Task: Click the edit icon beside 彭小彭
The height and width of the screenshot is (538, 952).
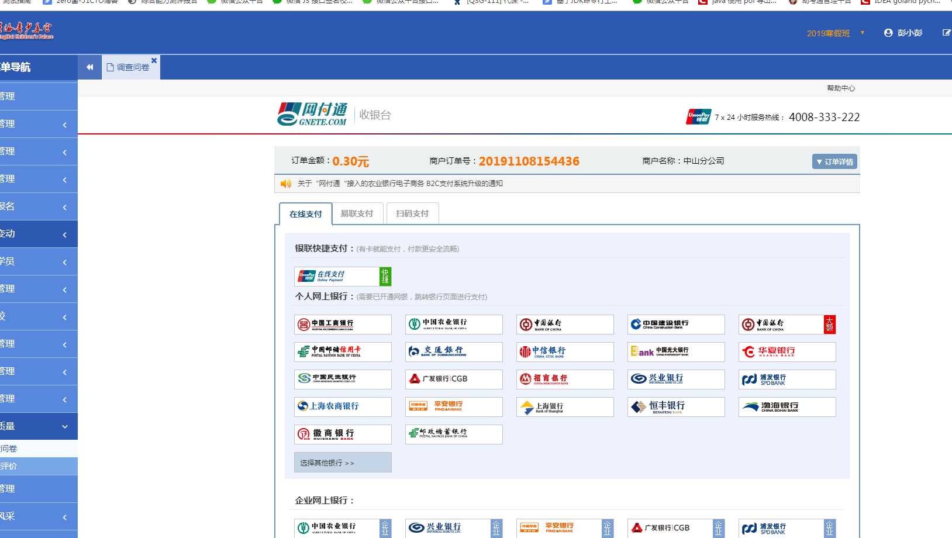Action: tap(946, 33)
